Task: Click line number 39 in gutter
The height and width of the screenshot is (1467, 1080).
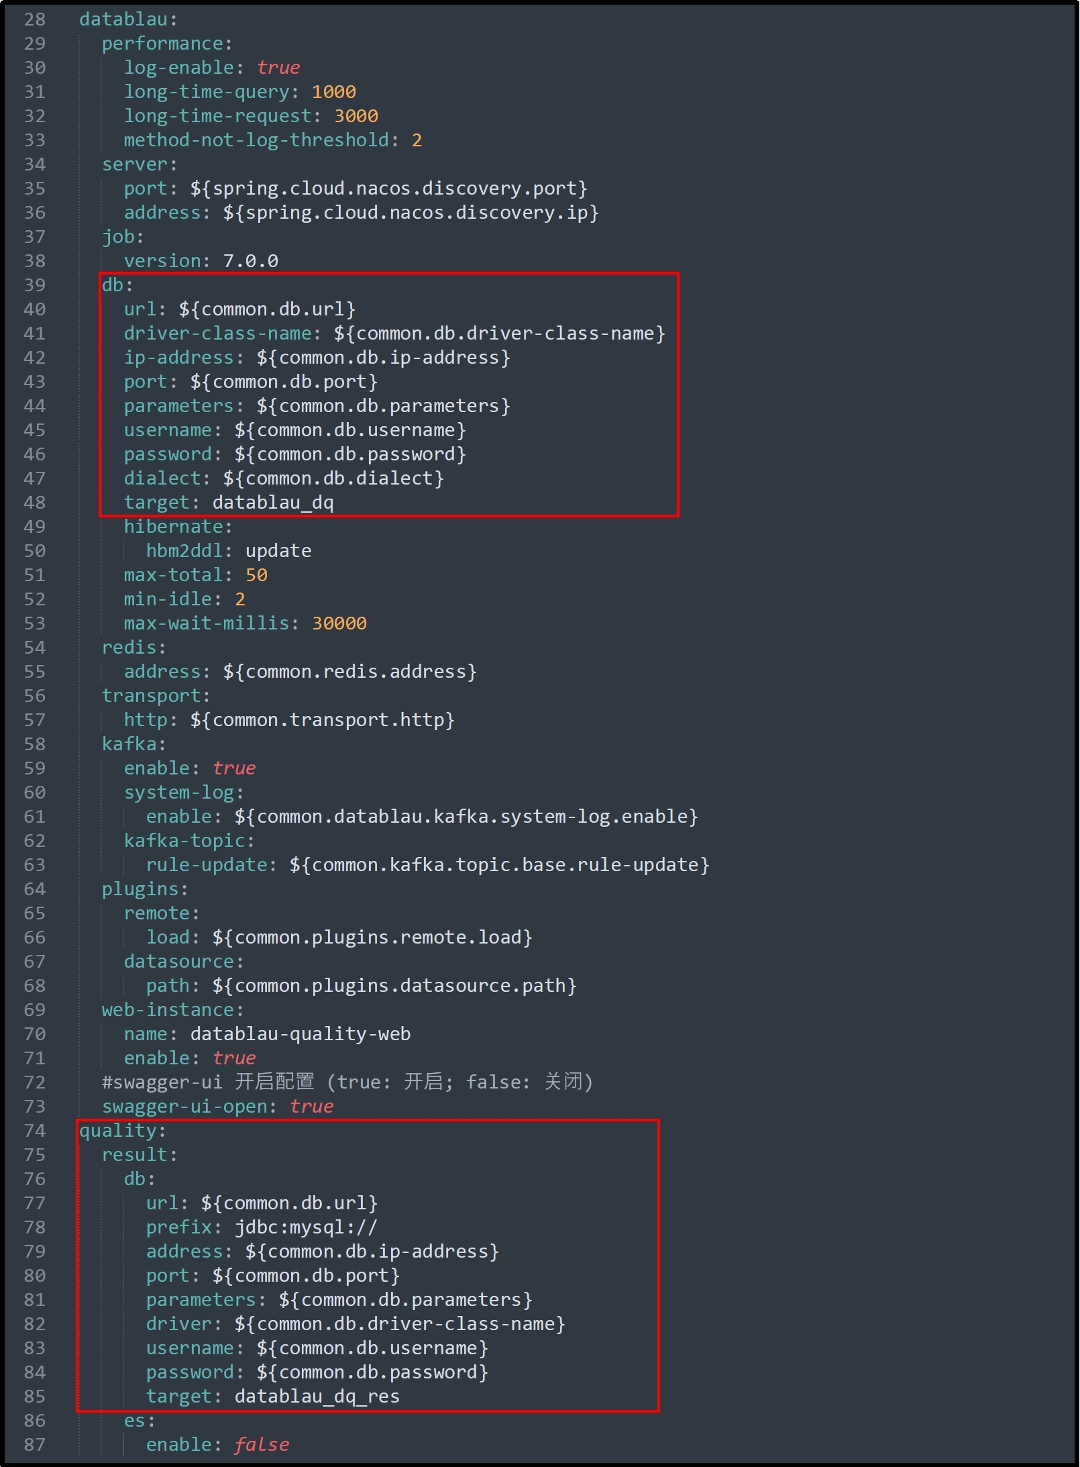Action: [35, 285]
